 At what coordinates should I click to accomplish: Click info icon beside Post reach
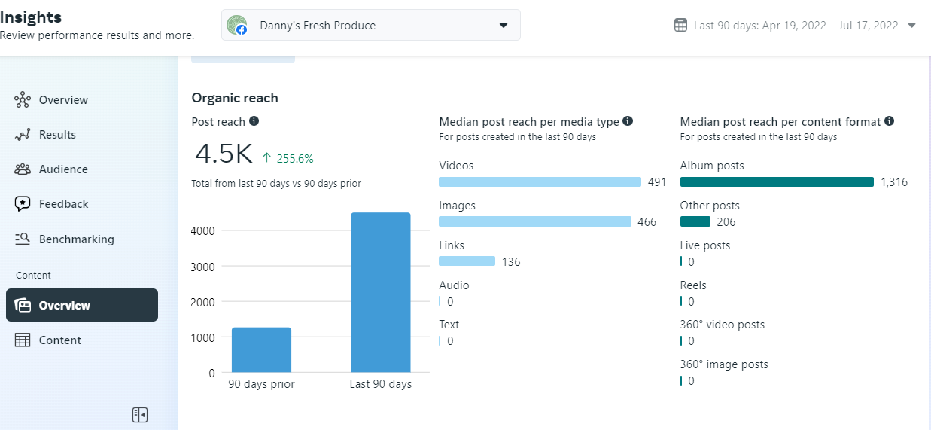pos(254,121)
